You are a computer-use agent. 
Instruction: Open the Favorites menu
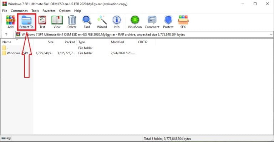coord(49,11)
